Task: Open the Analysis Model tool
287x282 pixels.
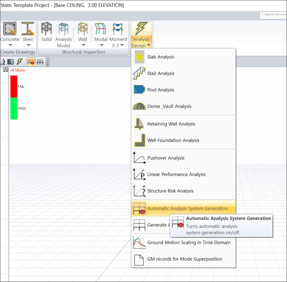Action: (64, 33)
